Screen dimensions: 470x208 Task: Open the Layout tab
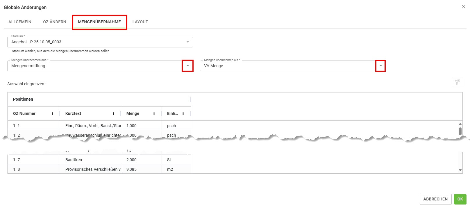140,22
